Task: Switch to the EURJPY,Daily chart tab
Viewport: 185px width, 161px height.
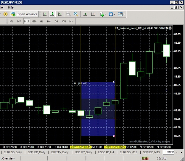Action: pos(60,152)
